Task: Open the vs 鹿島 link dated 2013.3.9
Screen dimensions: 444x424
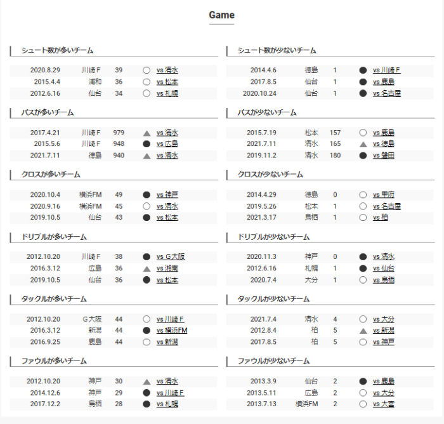Action: tap(384, 381)
